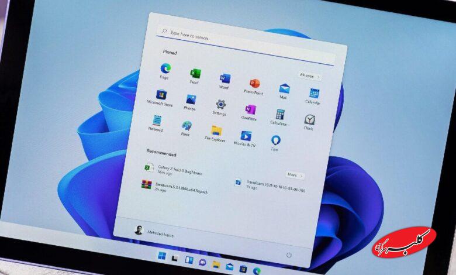Open the Tips app icon
Screen dimensions: 456x275
click(275, 141)
